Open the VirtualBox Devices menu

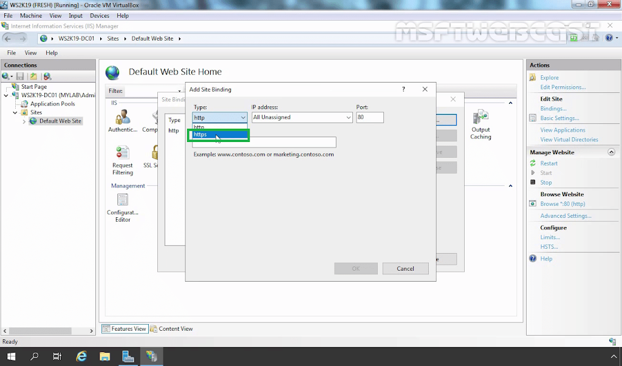(100, 15)
